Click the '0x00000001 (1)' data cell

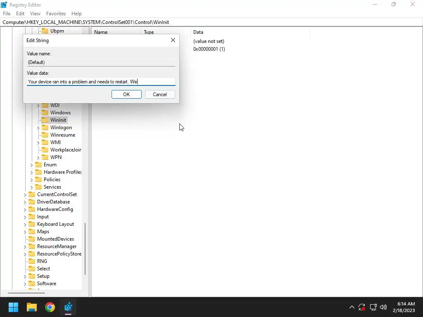tap(209, 49)
